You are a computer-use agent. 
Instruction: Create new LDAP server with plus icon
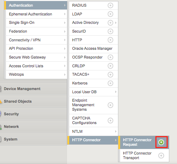click(110, 14)
